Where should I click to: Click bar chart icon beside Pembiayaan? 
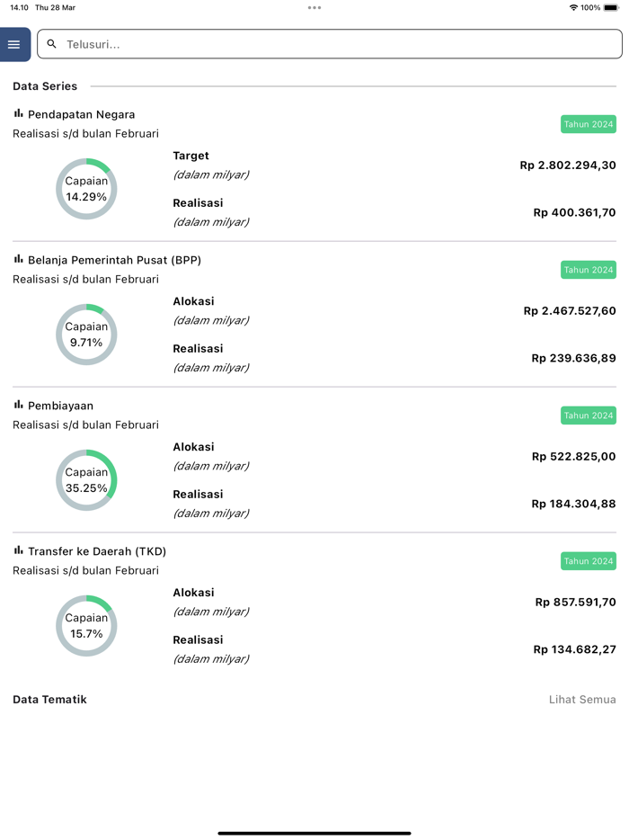click(x=18, y=405)
